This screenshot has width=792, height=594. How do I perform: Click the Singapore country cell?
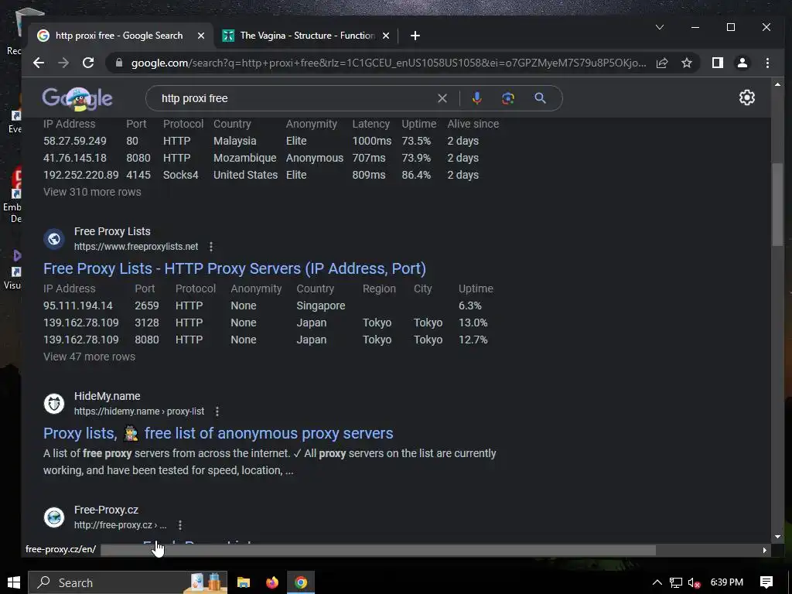321,306
